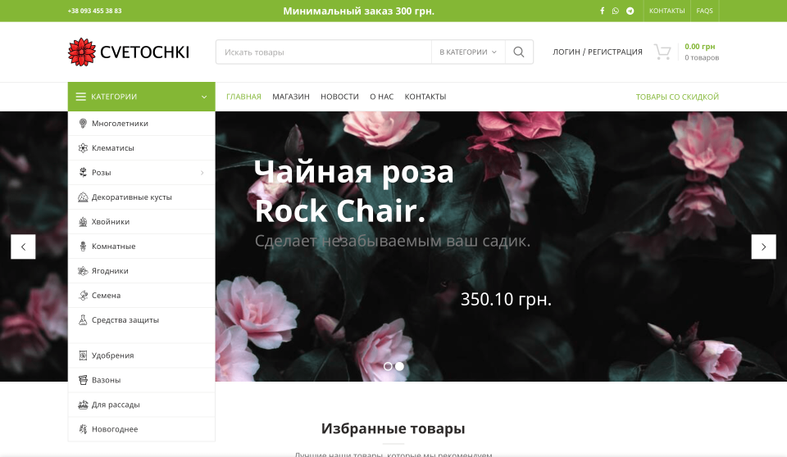Open the WhatsApp icon in top bar
Screen dimensions: 787x457
616,11
